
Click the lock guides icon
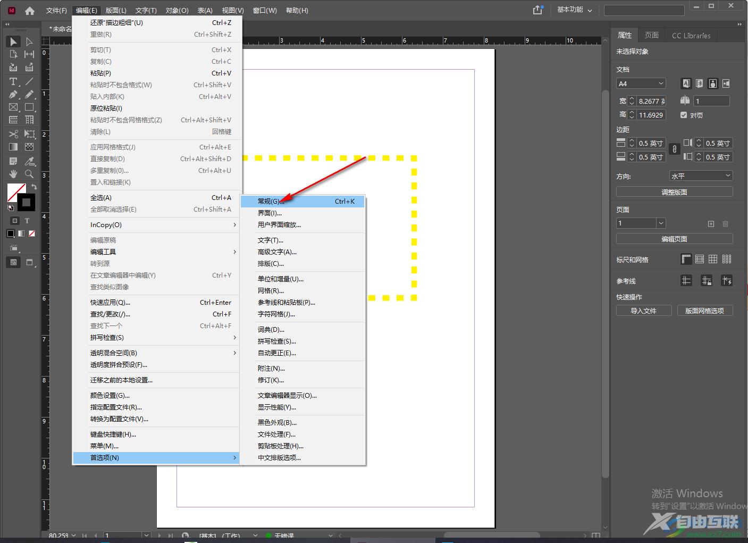tap(707, 280)
